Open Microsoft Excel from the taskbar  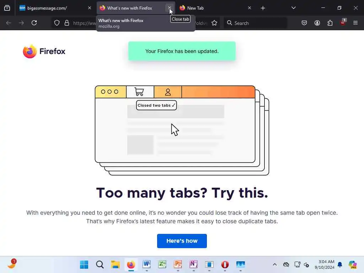click(x=162, y=264)
